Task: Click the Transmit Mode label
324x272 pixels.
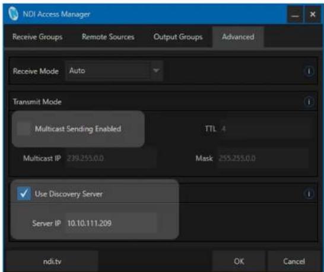Action: (37, 102)
